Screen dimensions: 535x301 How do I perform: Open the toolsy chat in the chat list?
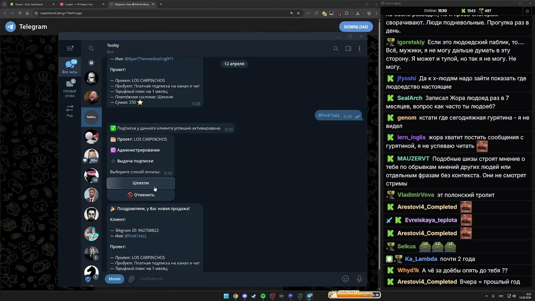tap(91, 117)
